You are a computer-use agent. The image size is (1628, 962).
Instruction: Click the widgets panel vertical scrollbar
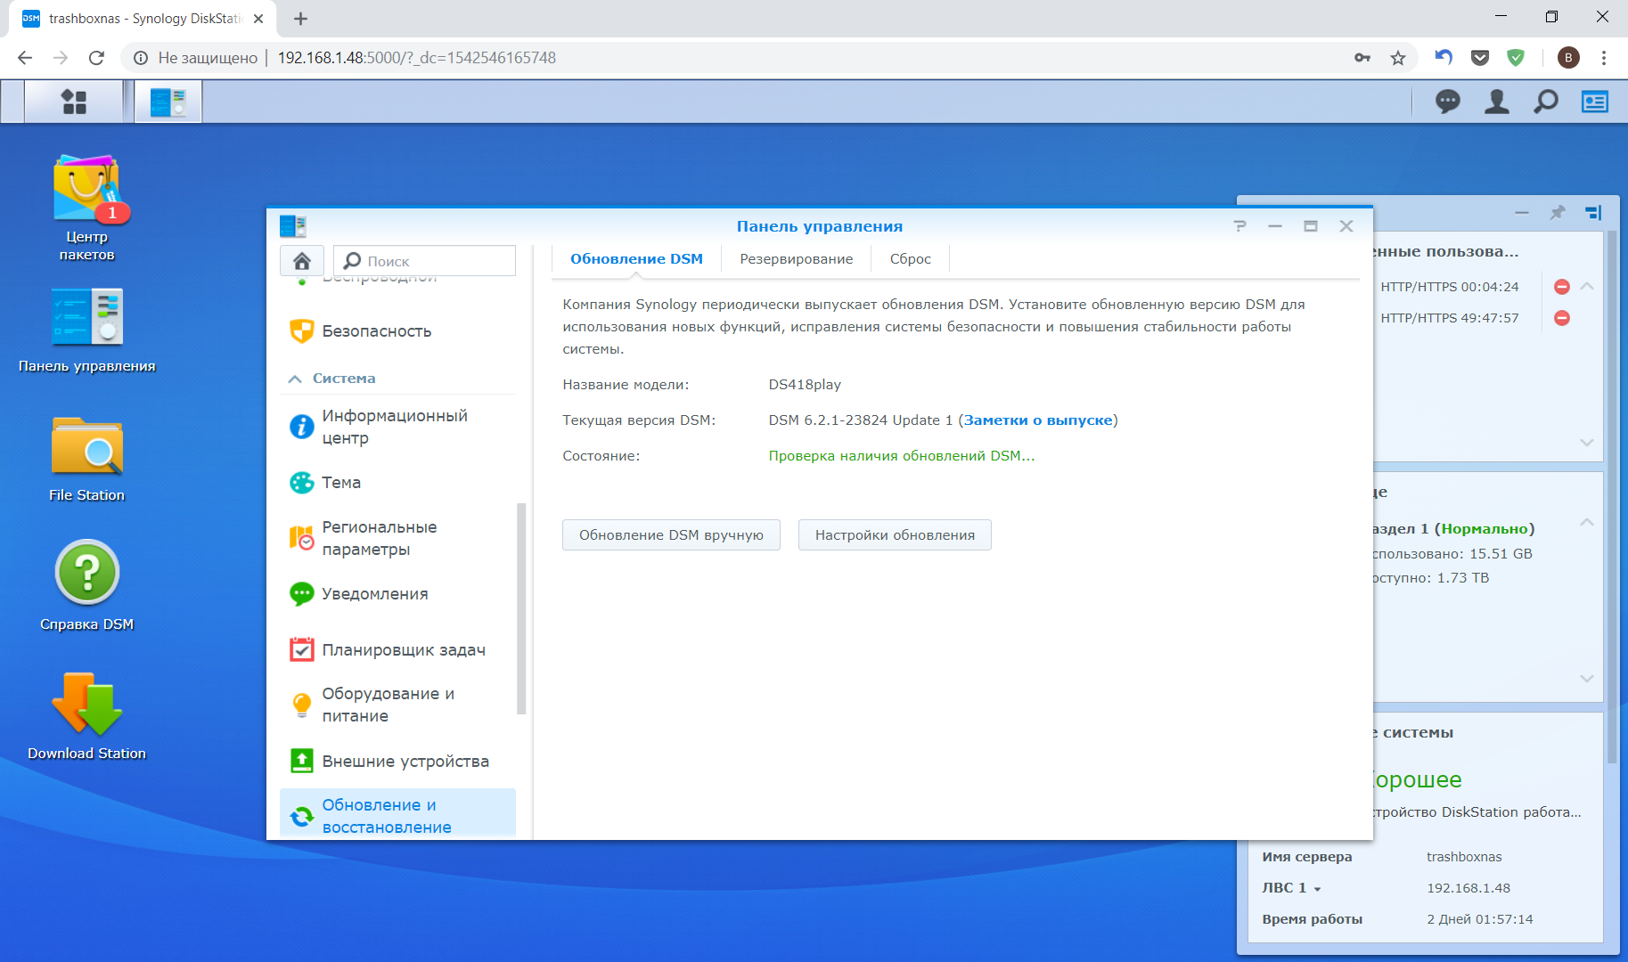1612,499
